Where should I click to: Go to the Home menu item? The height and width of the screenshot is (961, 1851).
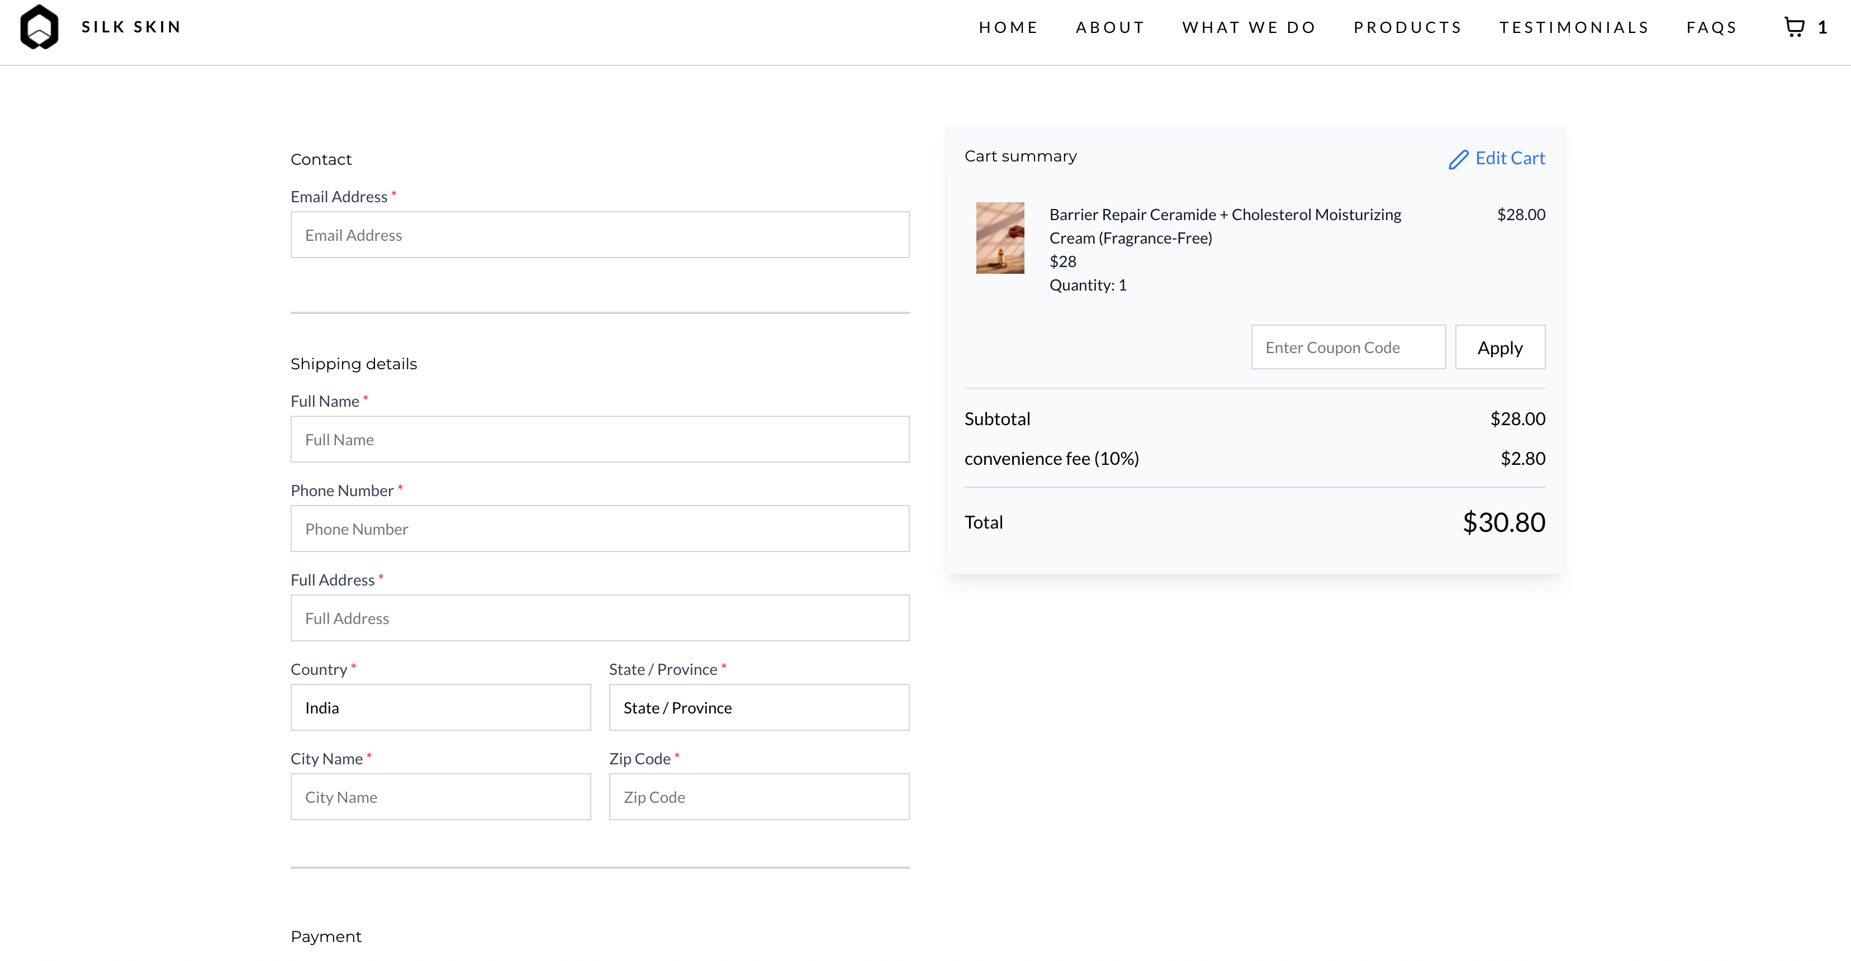pyautogui.click(x=1008, y=27)
